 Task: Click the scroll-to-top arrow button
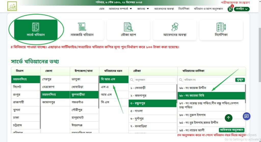229,118
